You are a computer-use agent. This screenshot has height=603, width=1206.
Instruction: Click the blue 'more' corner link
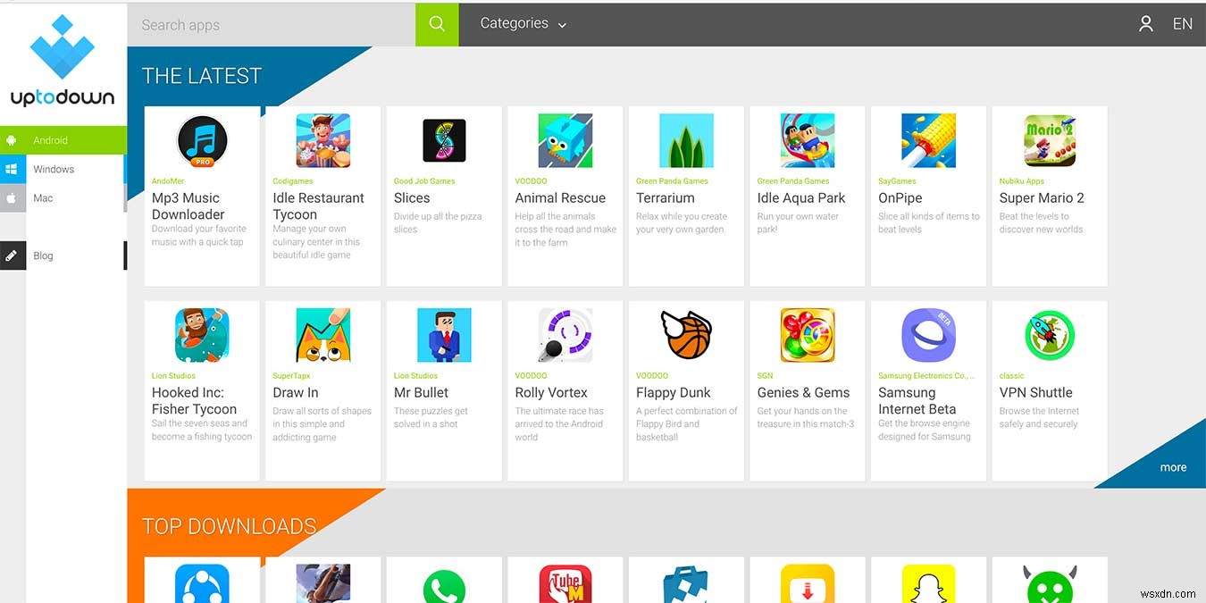(1174, 466)
